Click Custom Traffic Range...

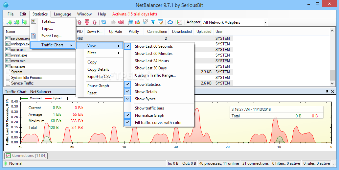click(159, 75)
